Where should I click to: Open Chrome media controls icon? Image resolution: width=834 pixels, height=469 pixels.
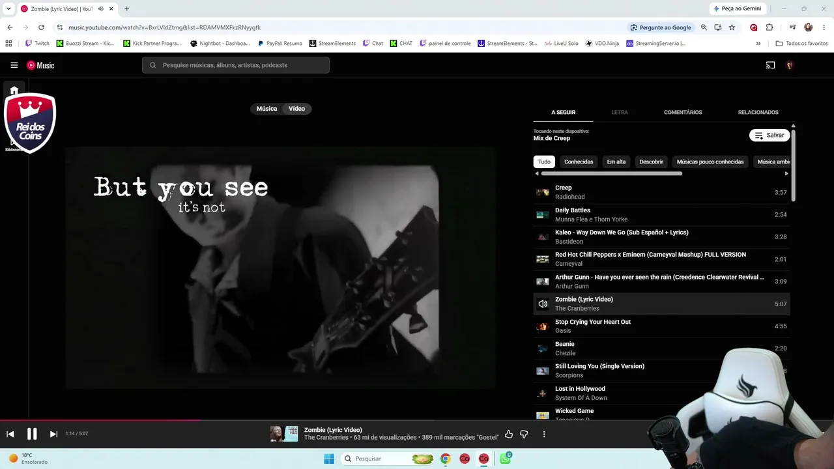pos(792,27)
